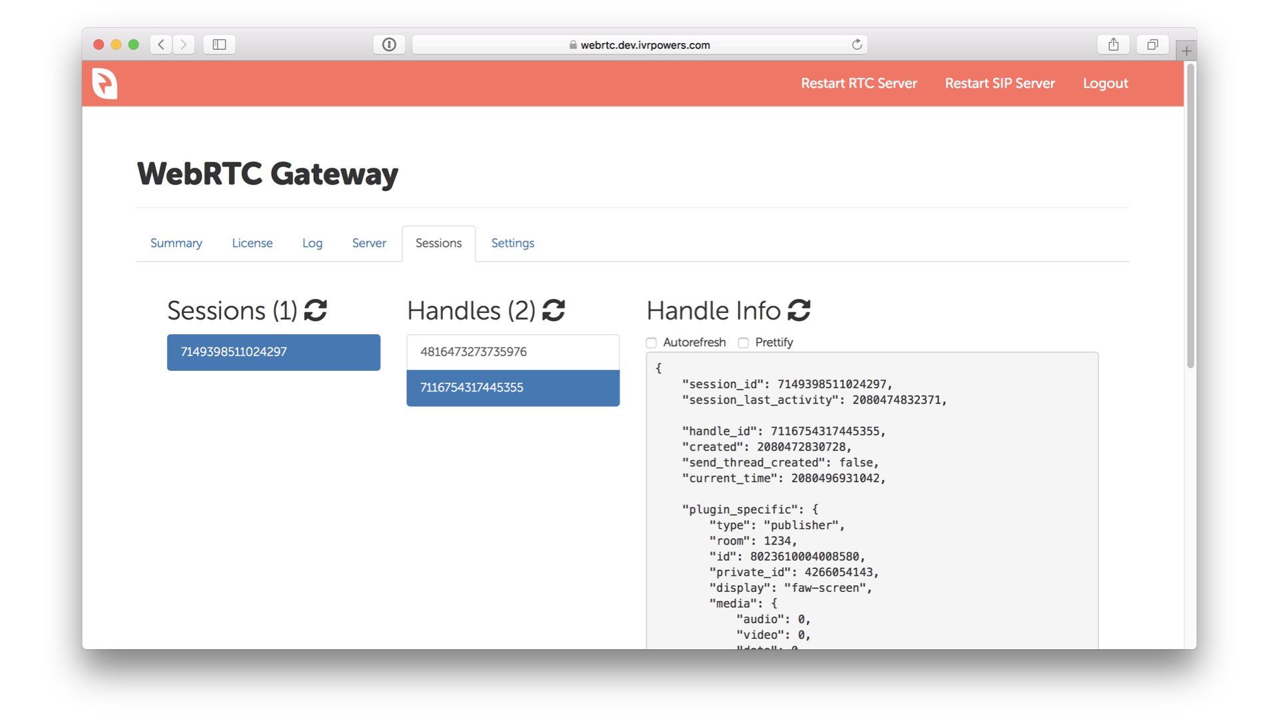Open the Safari share icon
Viewport: 1279px width, 719px height.
click(1113, 45)
